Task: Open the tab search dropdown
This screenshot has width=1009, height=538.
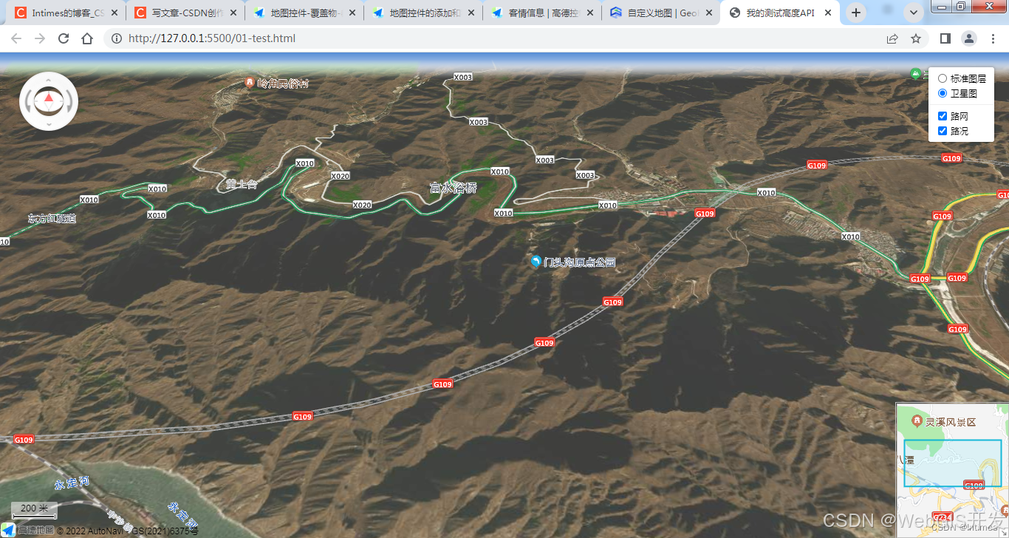Action: pyautogui.click(x=914, y=13)
